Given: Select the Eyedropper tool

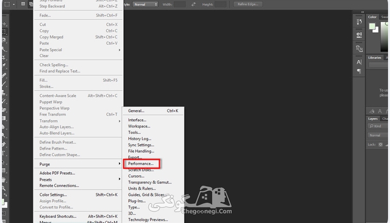Looking at the screenshot, I should click(4, 66).
